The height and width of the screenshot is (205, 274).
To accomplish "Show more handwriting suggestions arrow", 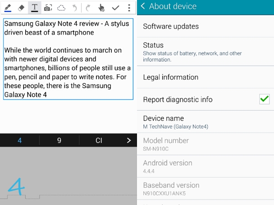I will [x=129, y=140].
